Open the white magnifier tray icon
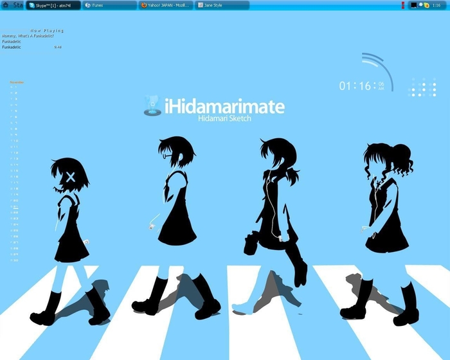The height and width of the screenshot is (360, 450). [420, 5]
